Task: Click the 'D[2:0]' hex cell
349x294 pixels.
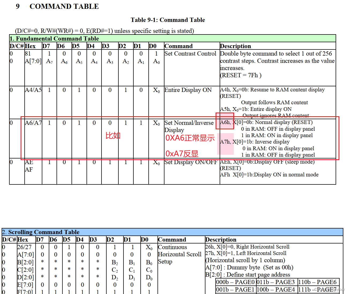Action: (x=25, y=277)
